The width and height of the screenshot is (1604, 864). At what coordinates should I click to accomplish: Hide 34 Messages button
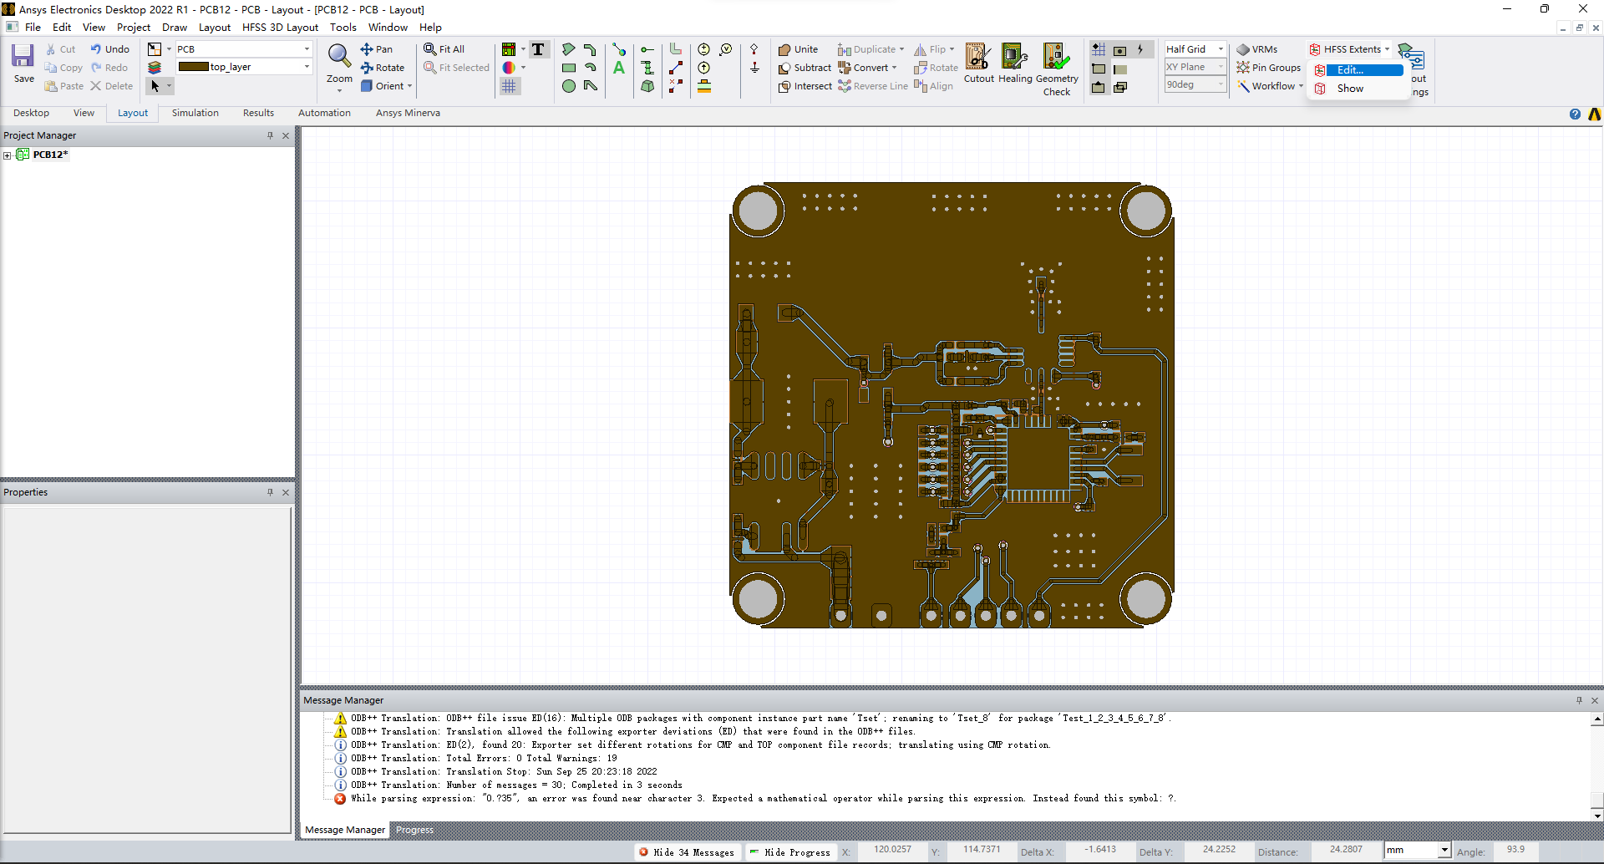pos(687,852)
